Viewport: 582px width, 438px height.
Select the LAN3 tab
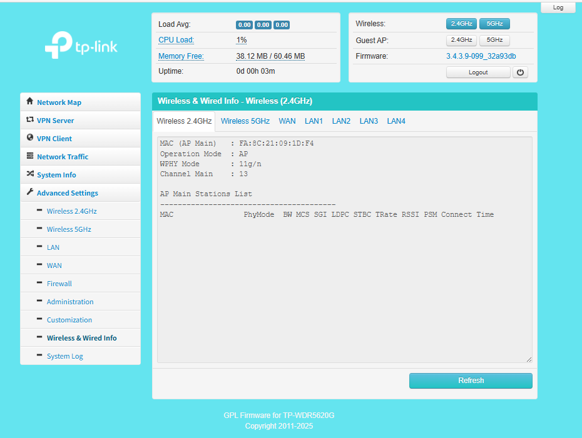click(x=369, y=121)
